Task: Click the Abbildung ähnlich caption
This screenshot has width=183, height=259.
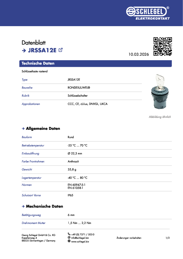Action: pyautogui.click(x=160, y=117)
